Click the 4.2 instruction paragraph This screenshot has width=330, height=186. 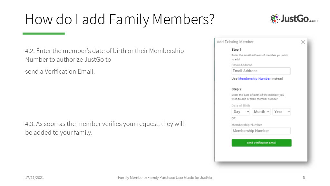(x=104, y=61)
